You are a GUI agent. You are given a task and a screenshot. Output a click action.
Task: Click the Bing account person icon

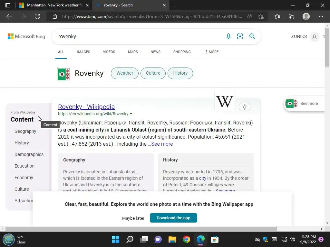(315, 37)
